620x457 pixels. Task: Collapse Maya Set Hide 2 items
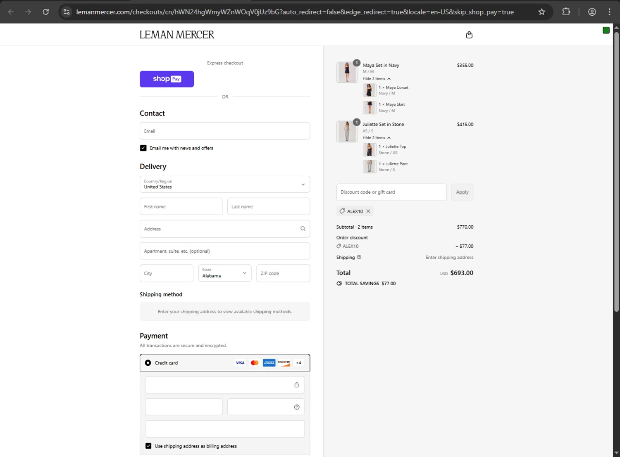[377, 79]
